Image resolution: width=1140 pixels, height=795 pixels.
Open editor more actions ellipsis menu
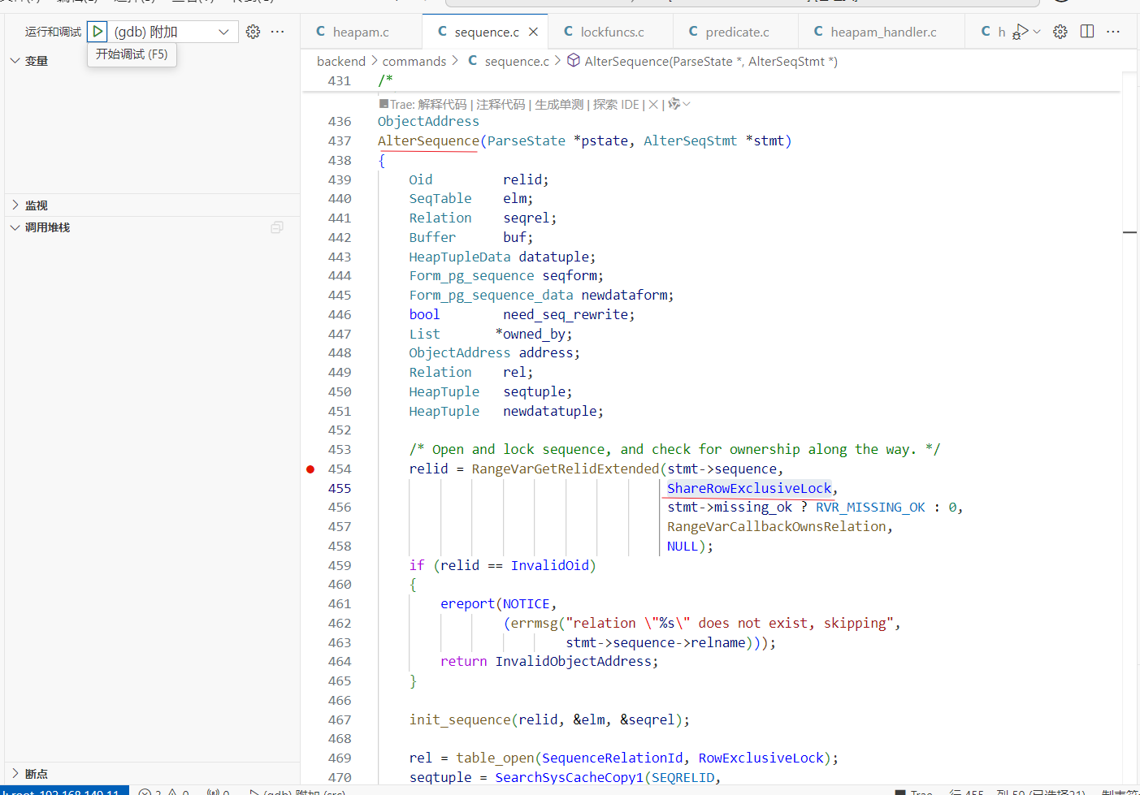[1113, 32]
